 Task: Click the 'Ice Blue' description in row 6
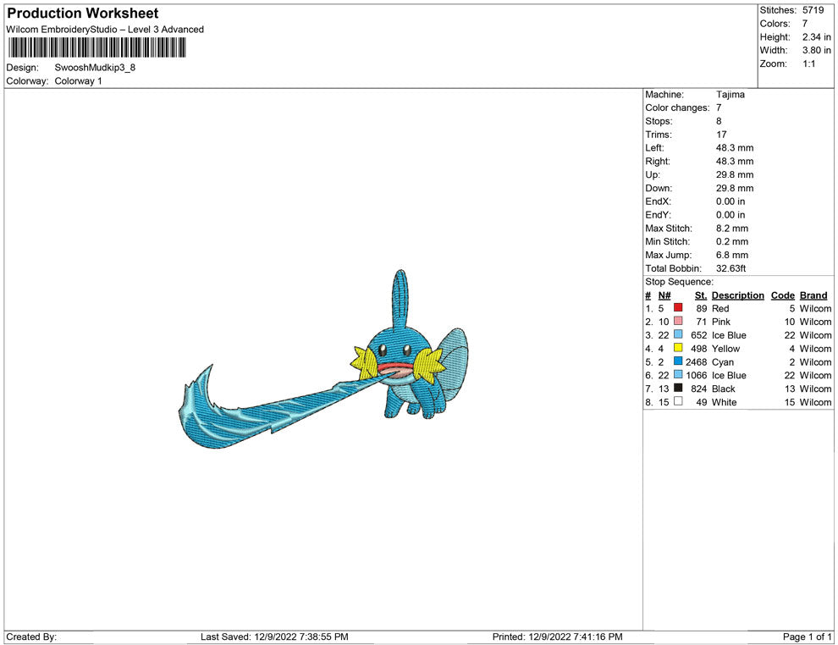tap(729, 375)
